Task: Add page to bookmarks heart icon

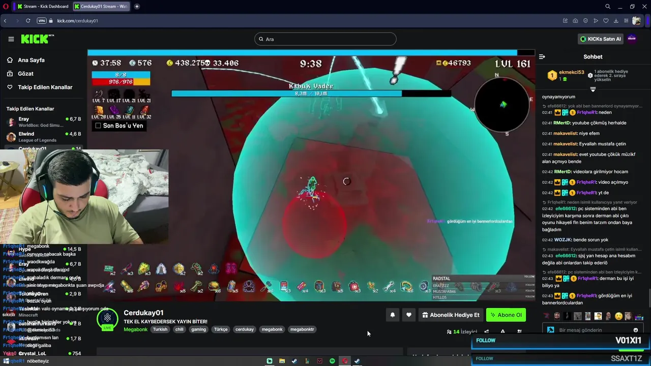Action: pyautogui.click(x=606, y=21)
